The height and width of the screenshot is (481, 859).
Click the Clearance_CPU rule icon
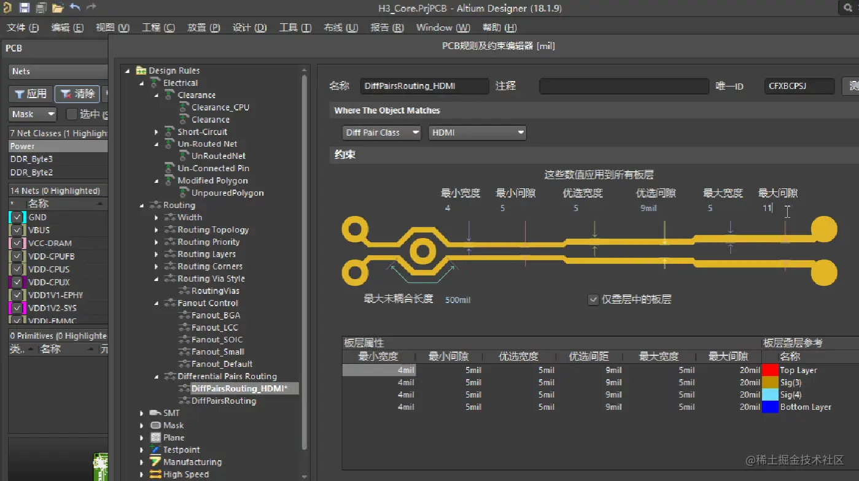[x=184, y=107]
